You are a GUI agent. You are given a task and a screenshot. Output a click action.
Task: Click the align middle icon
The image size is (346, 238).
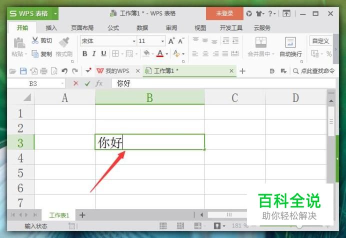pyautogui.click(x=205, y=40)
